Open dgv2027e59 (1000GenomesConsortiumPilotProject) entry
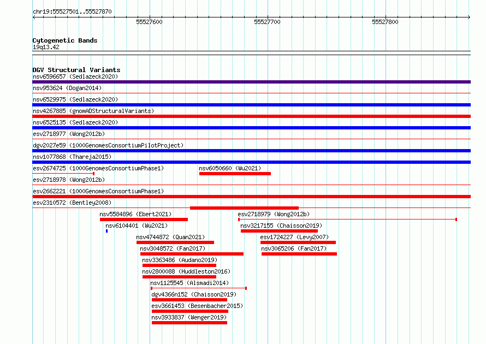 click(x=108, y=145)
